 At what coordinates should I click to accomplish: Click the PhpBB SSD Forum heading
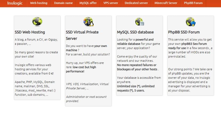click(x=184, y=32)
